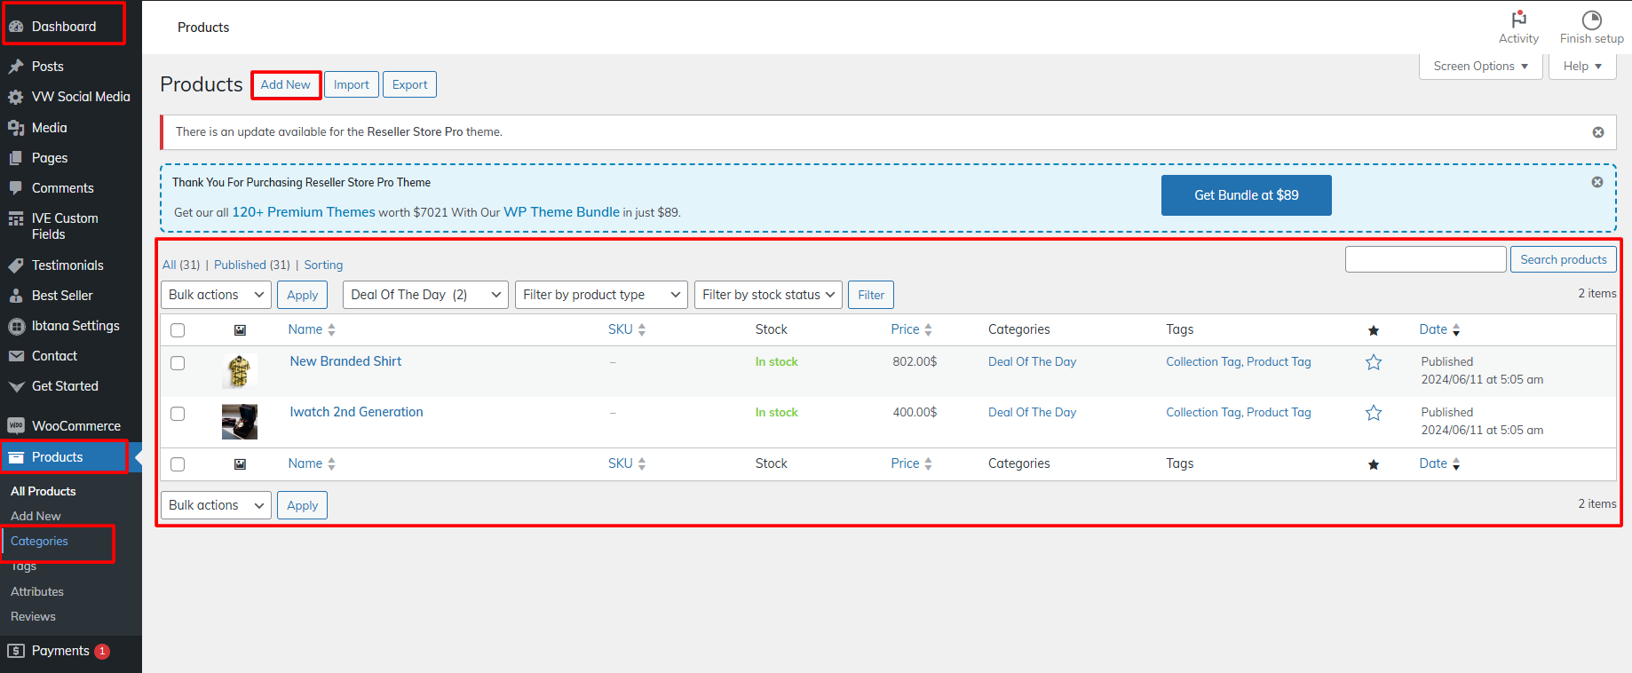This screenshot has height=673, width=1632.
Task: Open the top Bulk actions dropdown
Action: (x=216, y=295)
